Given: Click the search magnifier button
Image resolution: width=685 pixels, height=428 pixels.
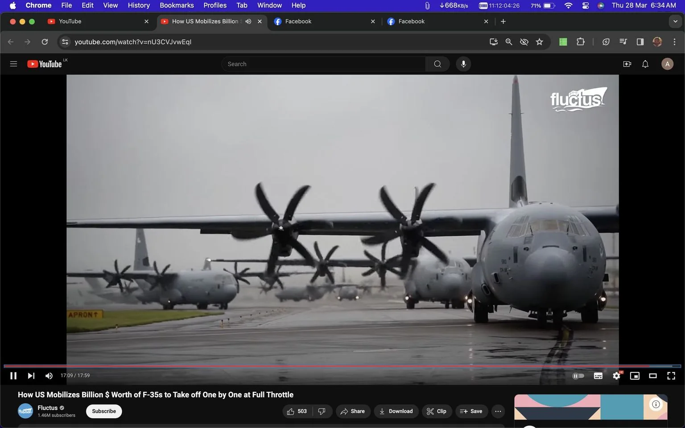Looking at the screenshot, I should 437,64.
